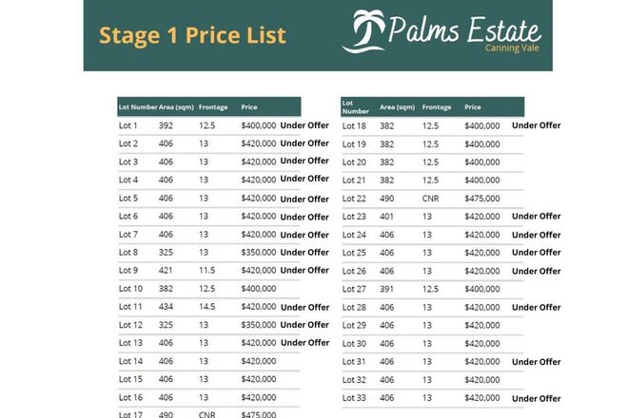This screenshot has width=628, height=418.
Task: Click the Under Offer label for Lot 18
Action: pyautogui.click(x=536, y=125)
